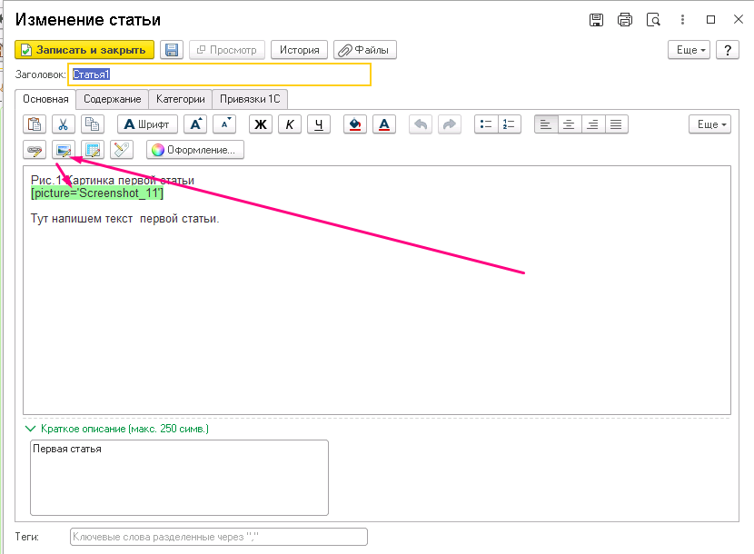The width and height of the screenshot is (754, 554).
Task: Undo last edit arrow
Action: point(421,124)
